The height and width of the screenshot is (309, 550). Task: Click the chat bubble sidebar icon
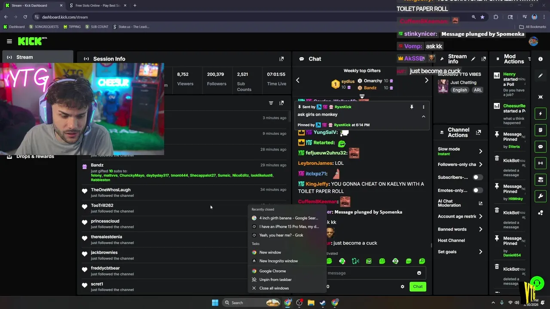tap(541, 147)
